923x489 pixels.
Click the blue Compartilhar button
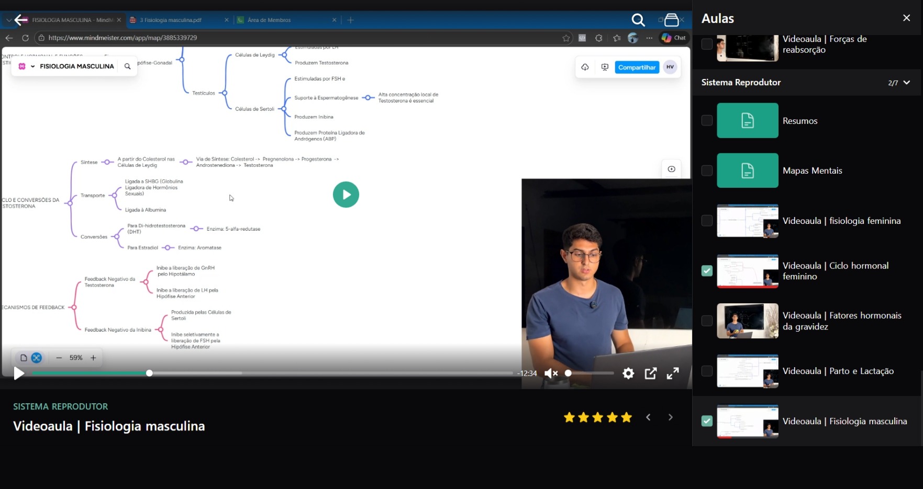(637, 67)
